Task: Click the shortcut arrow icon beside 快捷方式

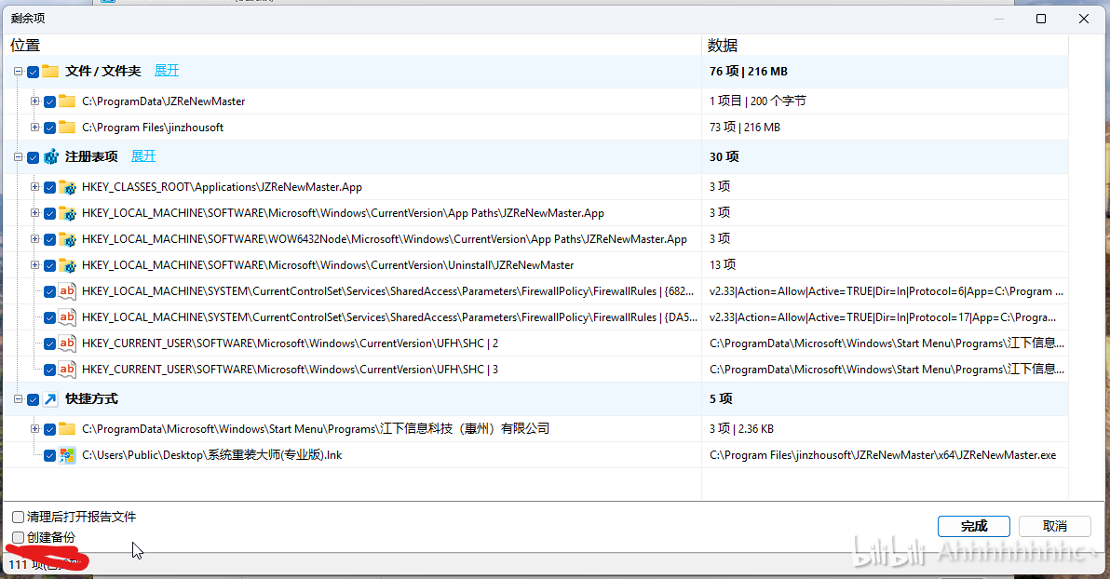Action: point(50,399)
